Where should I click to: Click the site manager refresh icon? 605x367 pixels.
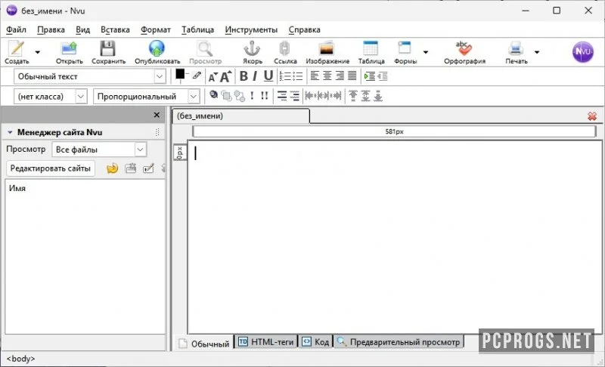112,168
